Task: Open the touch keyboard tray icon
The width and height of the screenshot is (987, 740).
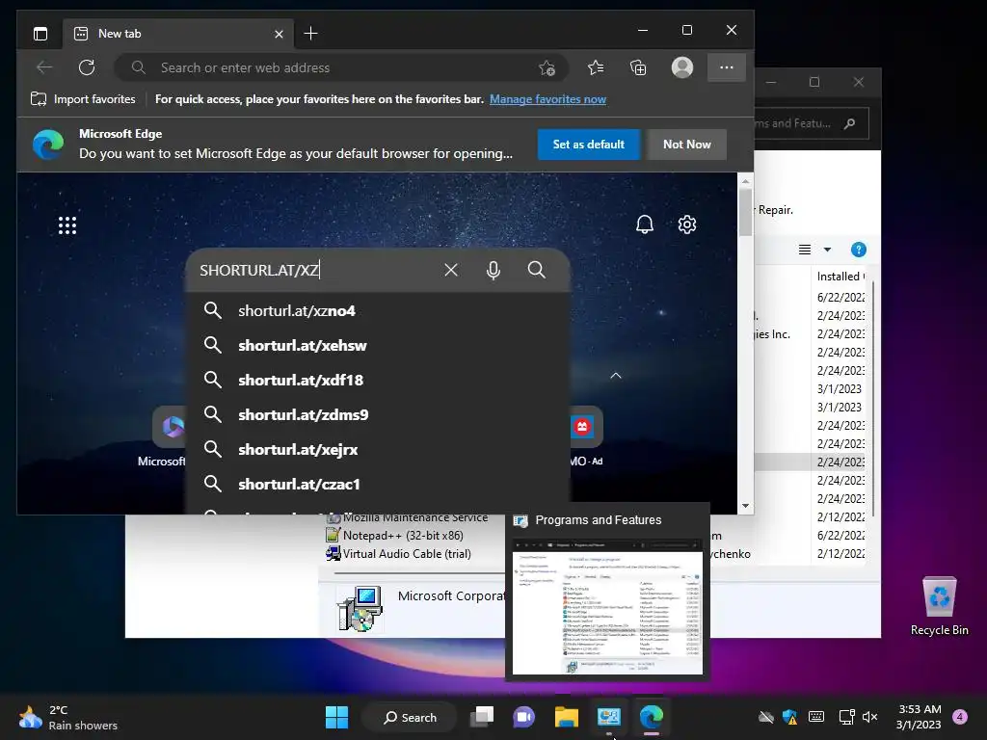Action: tap(816, 717)
